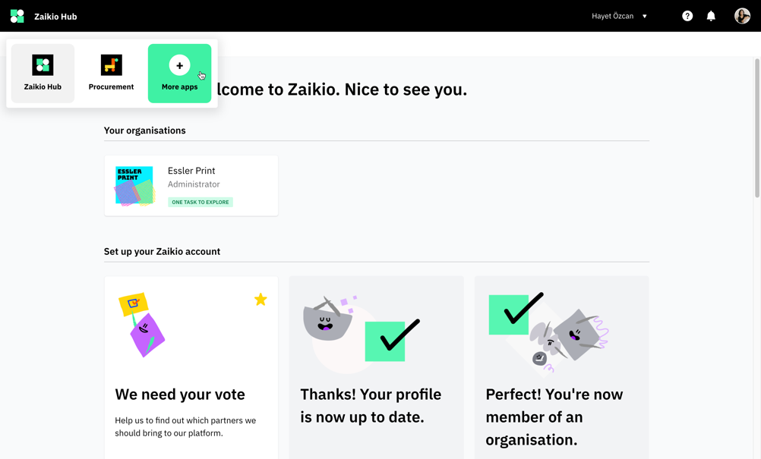
Task: Launch the Procurement app
Action: coord(111,73)
